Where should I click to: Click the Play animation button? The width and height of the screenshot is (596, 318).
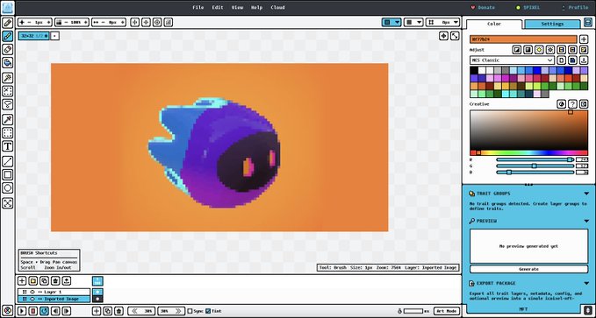(22, 311)
